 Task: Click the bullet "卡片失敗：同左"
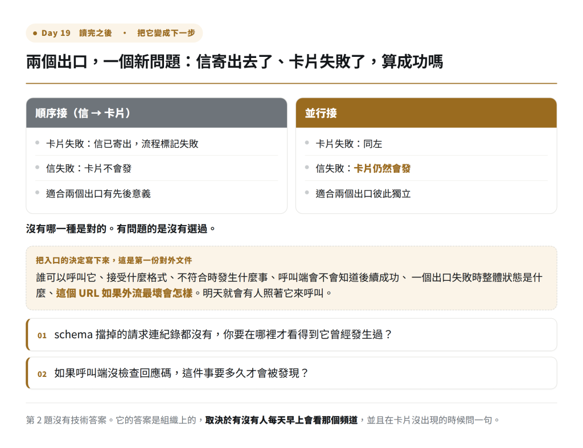coord(349,144)
